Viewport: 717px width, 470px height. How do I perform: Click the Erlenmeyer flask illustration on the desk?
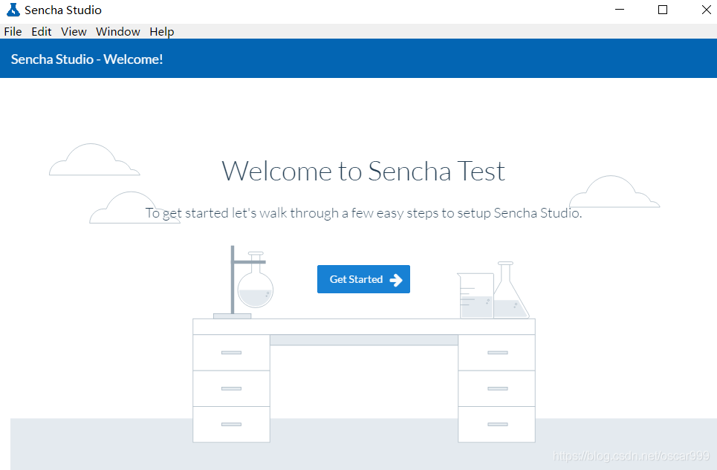coord(510,290)
